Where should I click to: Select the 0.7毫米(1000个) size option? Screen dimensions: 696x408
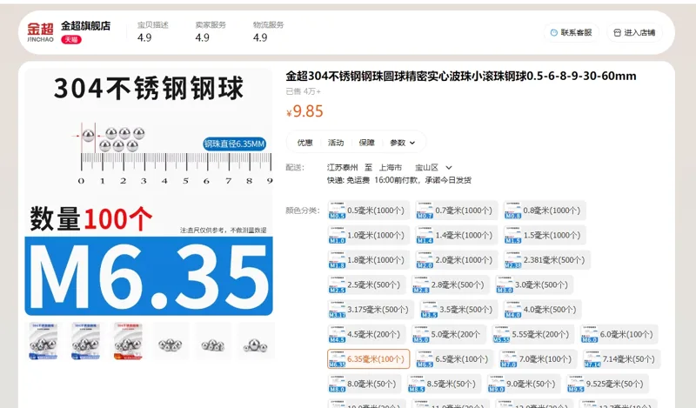(x=456, y=211)
